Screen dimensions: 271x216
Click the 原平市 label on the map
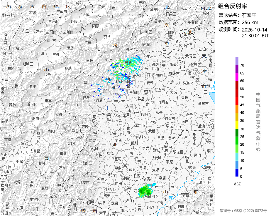pos(34,86)
